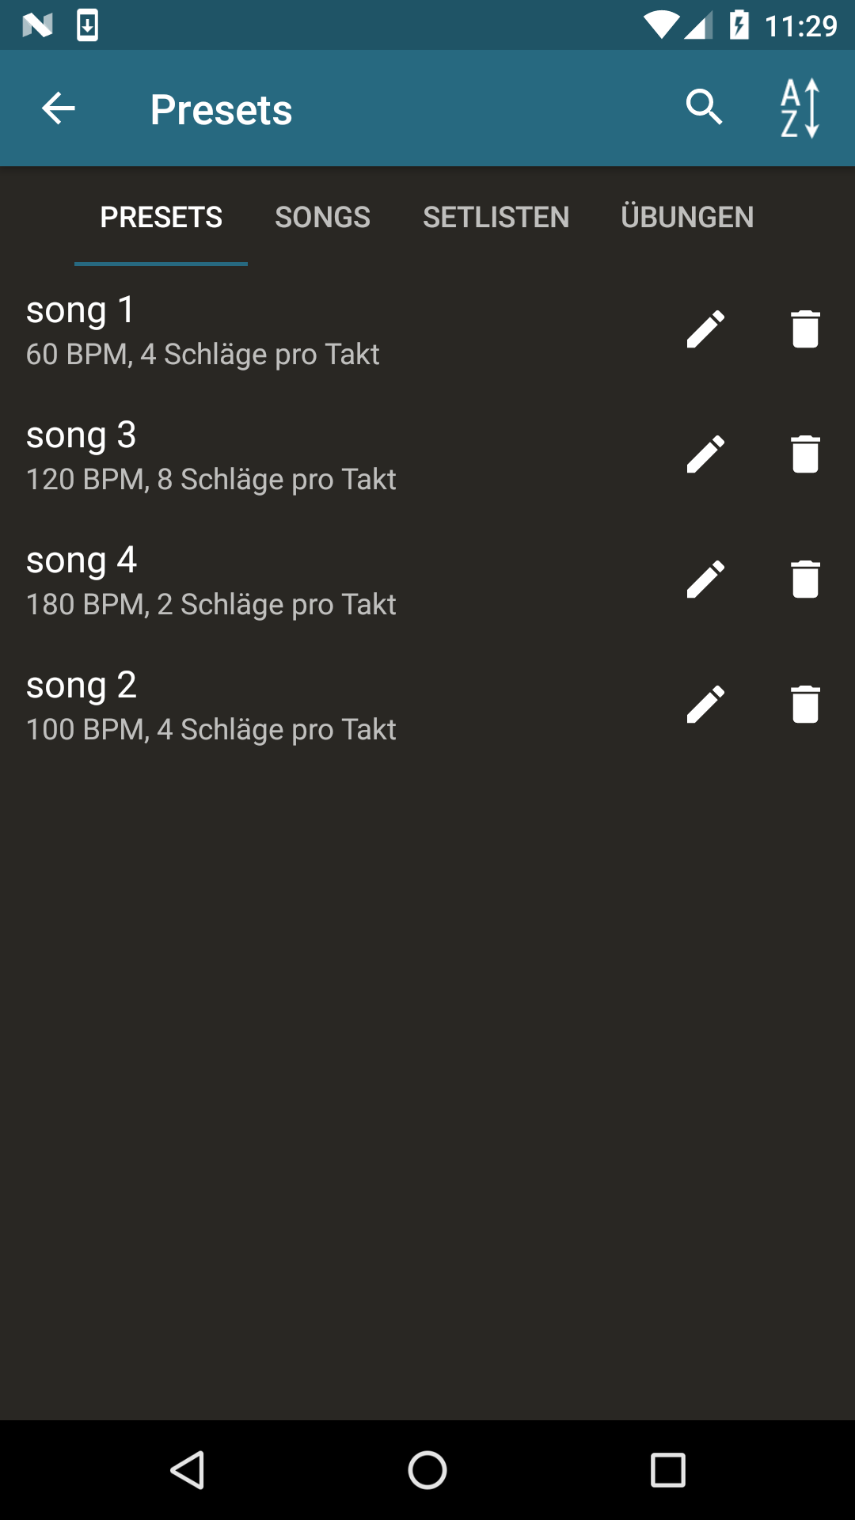Sort presets with the A-Z icon
The image size is (855, 1520).
(x=800, y=108)
